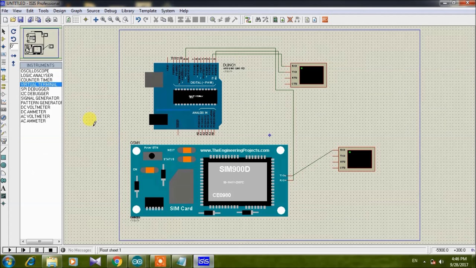Select SPI DEBUGGER in the instruments list
Viewport: 476px width, 268px height.
(35, 89)
